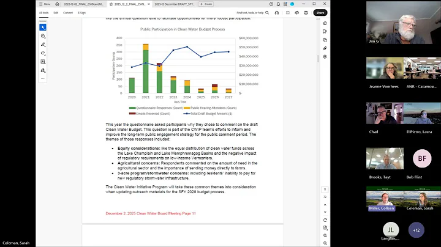Select Coleman, Sarah's video tile
Screen dimensions: 441x247
pos(422,199)
